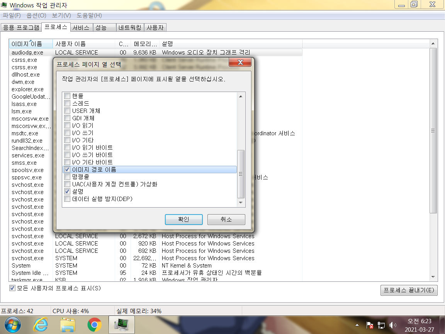Screen dimensions: 445x334
Task: Click the Action Center flag tray icon
Action: (x=370, y=325)
